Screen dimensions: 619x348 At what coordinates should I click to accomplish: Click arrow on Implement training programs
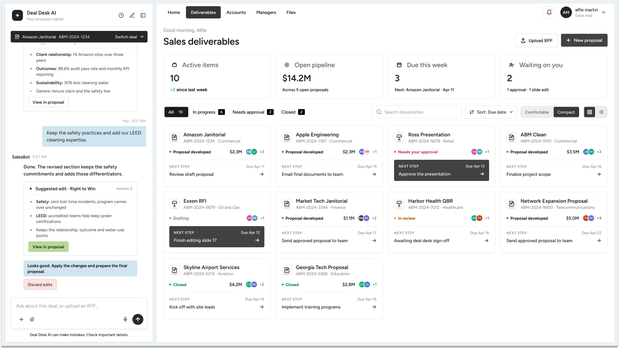click(374, 307)
